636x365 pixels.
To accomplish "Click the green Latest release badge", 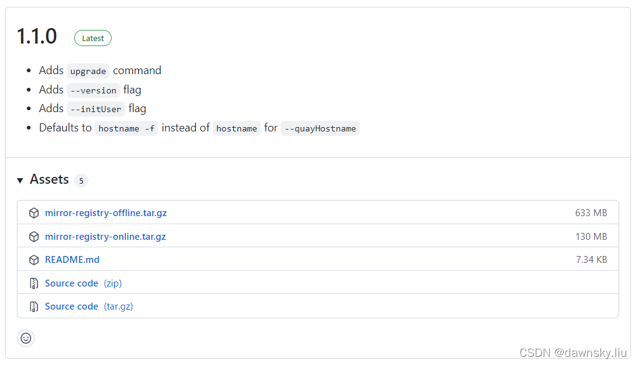I will [93, 38].
